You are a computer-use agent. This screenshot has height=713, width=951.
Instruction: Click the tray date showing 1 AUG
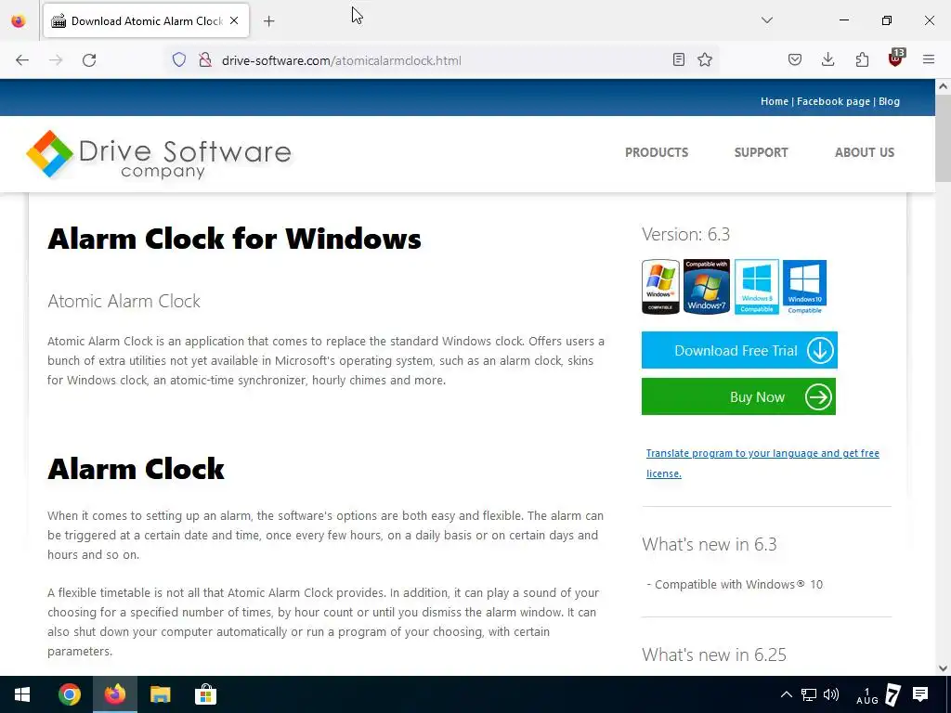click(866, 695)
